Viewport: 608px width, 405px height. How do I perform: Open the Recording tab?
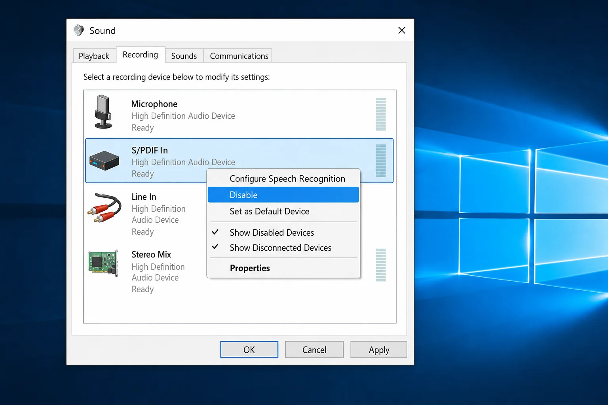(140, 55)
